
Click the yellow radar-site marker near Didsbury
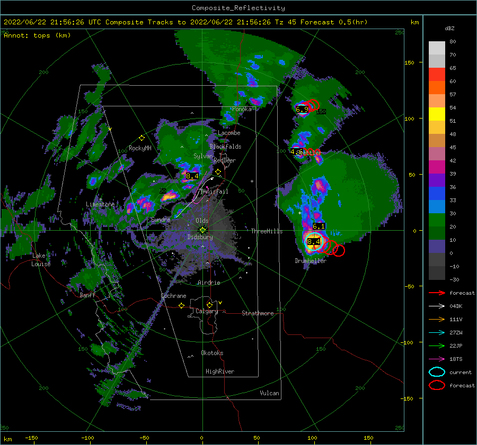202,230
